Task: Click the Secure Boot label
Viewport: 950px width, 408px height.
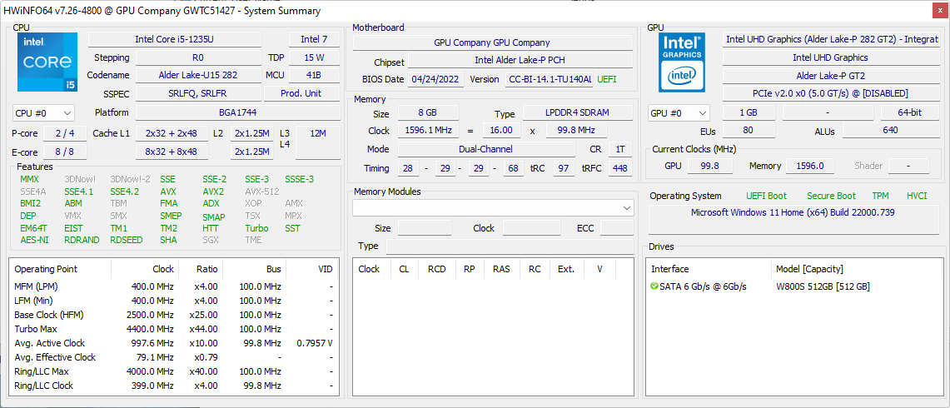Action: pyautogui.click(x=831, y=196)
